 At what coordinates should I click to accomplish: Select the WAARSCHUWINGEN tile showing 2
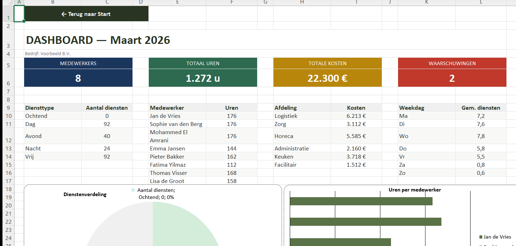click(452, 77)
